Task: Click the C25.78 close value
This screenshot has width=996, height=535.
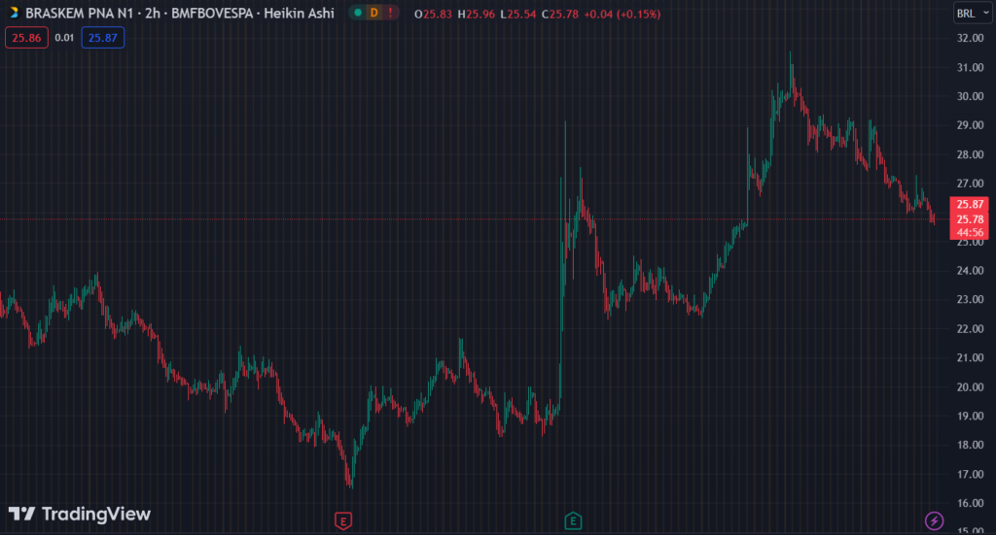Action: [x=560, y=14]
